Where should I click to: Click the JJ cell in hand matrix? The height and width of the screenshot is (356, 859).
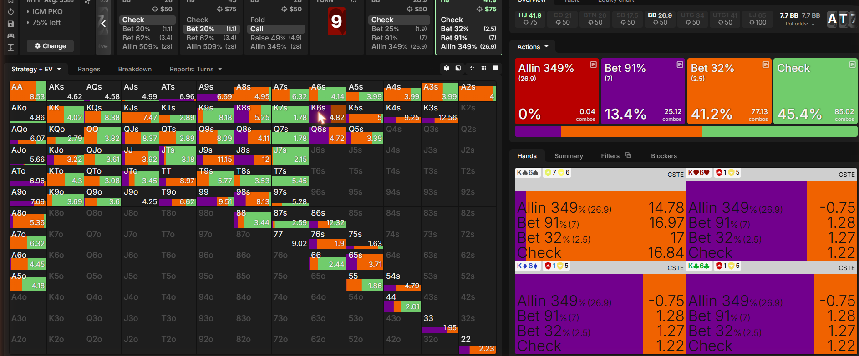pos(140,155)
